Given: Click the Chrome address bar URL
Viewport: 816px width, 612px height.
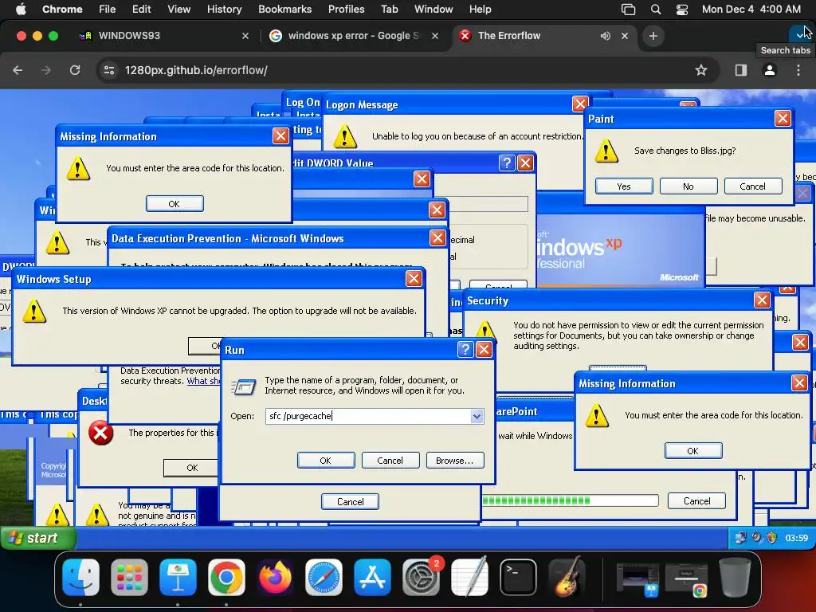Looking at the screenshot, I should point(196,70).
